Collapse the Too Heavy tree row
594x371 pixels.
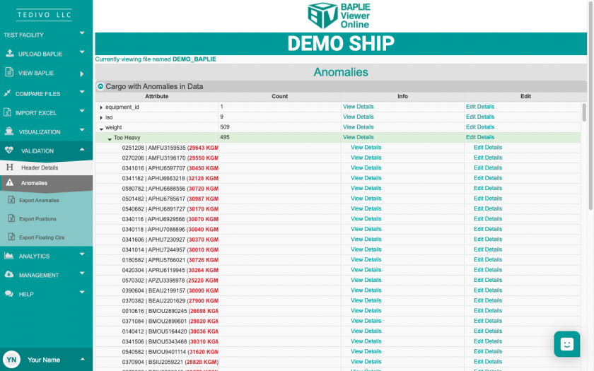tap(110, 139)
